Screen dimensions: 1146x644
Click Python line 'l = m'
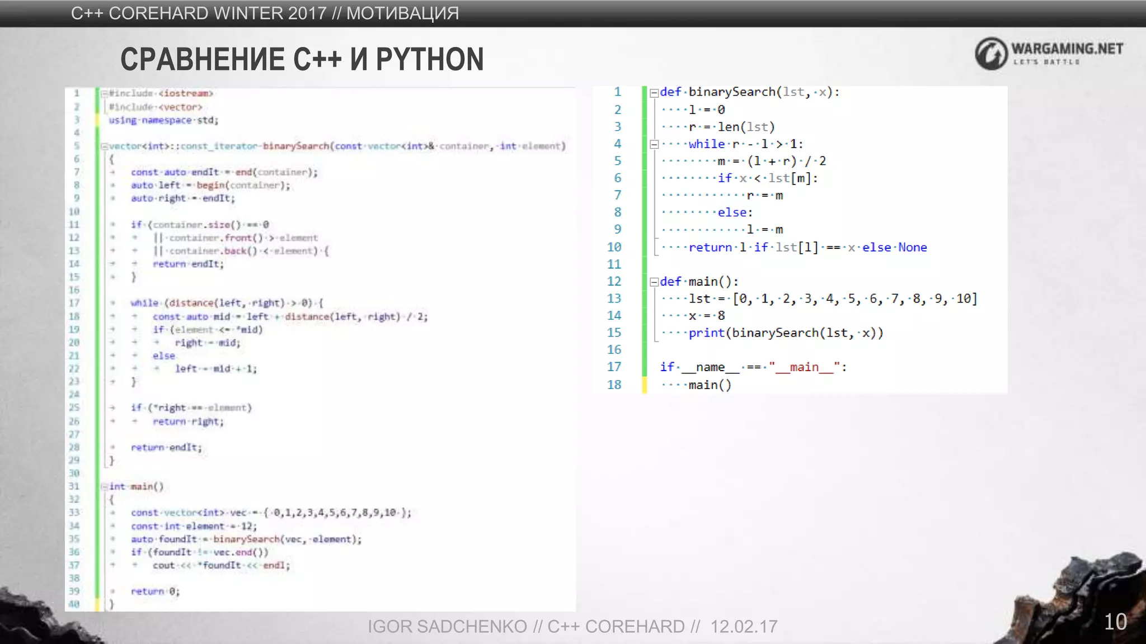pos(765,230)
